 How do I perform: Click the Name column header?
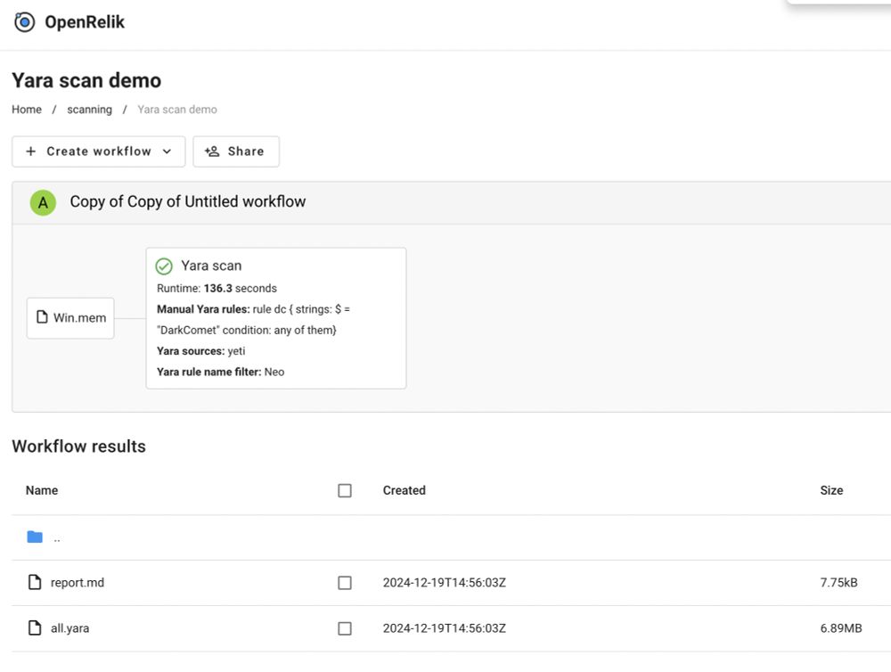point(42,490)
